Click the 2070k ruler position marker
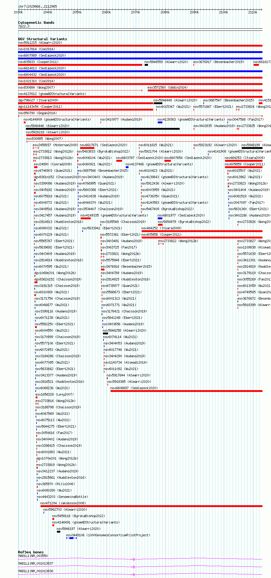The height and width of the screenshot is (578, 271). pyautogui.click(x=135, y=12)
